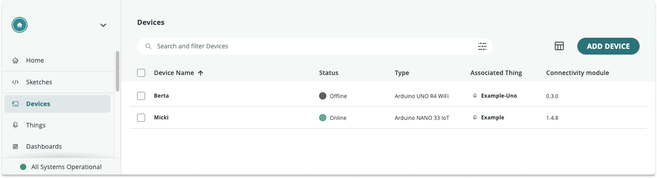Click the green All Systems Operational dot
The image size is (657, 178).
pos(23,167)
